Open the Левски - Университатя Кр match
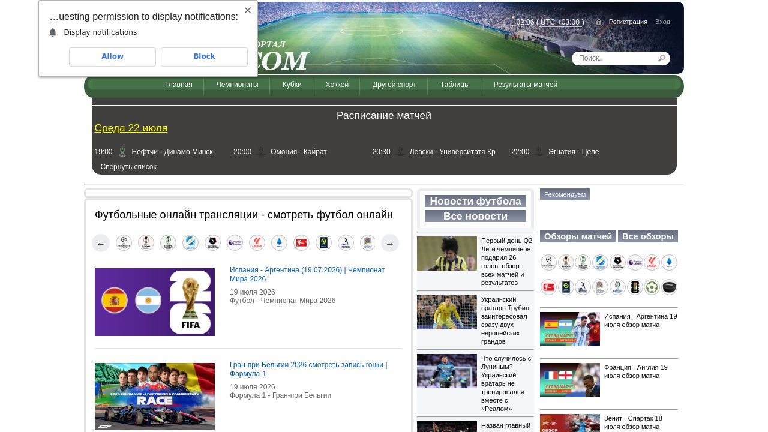Image resolution: width=768 pixels, height=432 pixels. [452, 152]
